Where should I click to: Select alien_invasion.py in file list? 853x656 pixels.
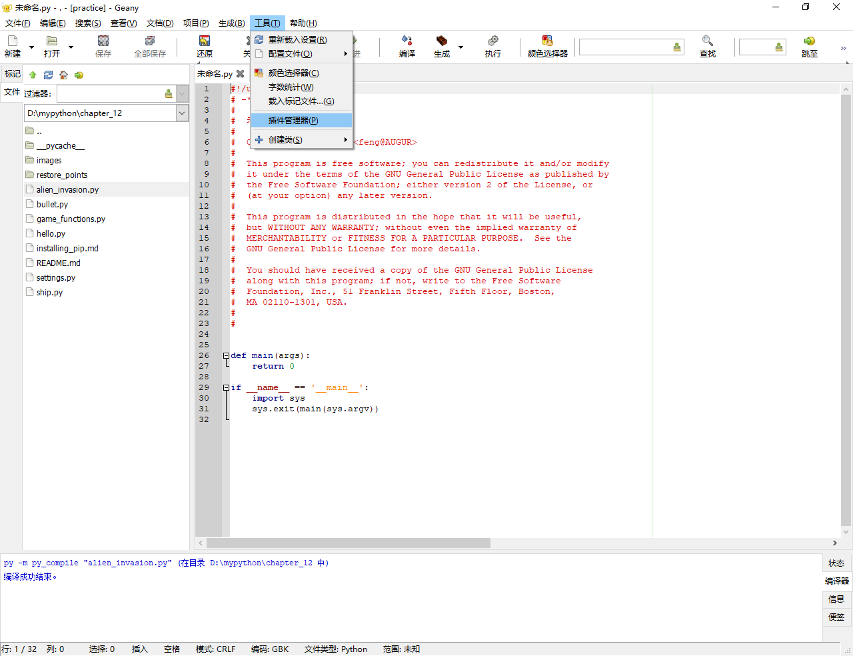[107, 190]
